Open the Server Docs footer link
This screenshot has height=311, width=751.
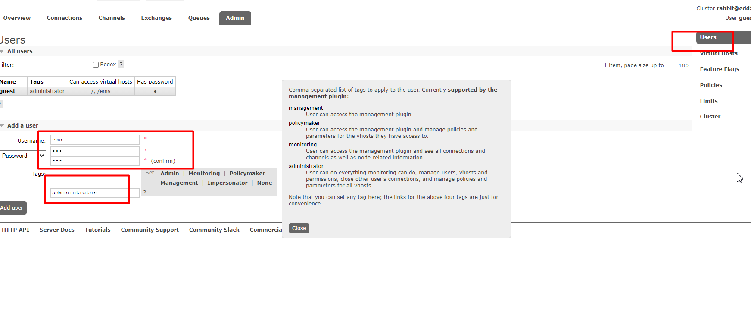coord(57,230)
